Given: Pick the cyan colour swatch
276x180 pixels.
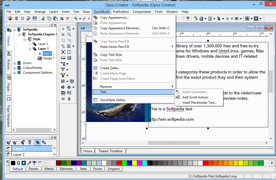Looking at the screenshot, I should 144,163.
